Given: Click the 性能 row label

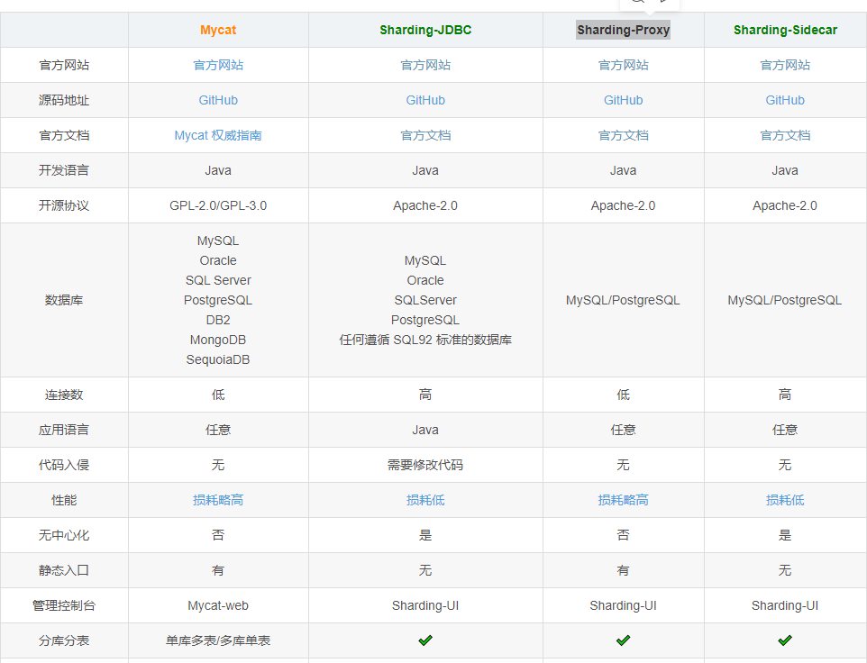Looking at the screenshot, I should [64, 500].
